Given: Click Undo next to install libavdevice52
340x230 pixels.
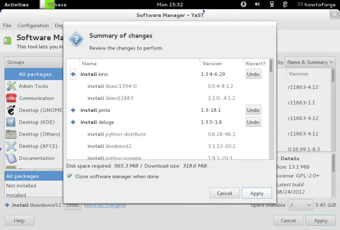Looking at the screenshot, I should point(72,205).
